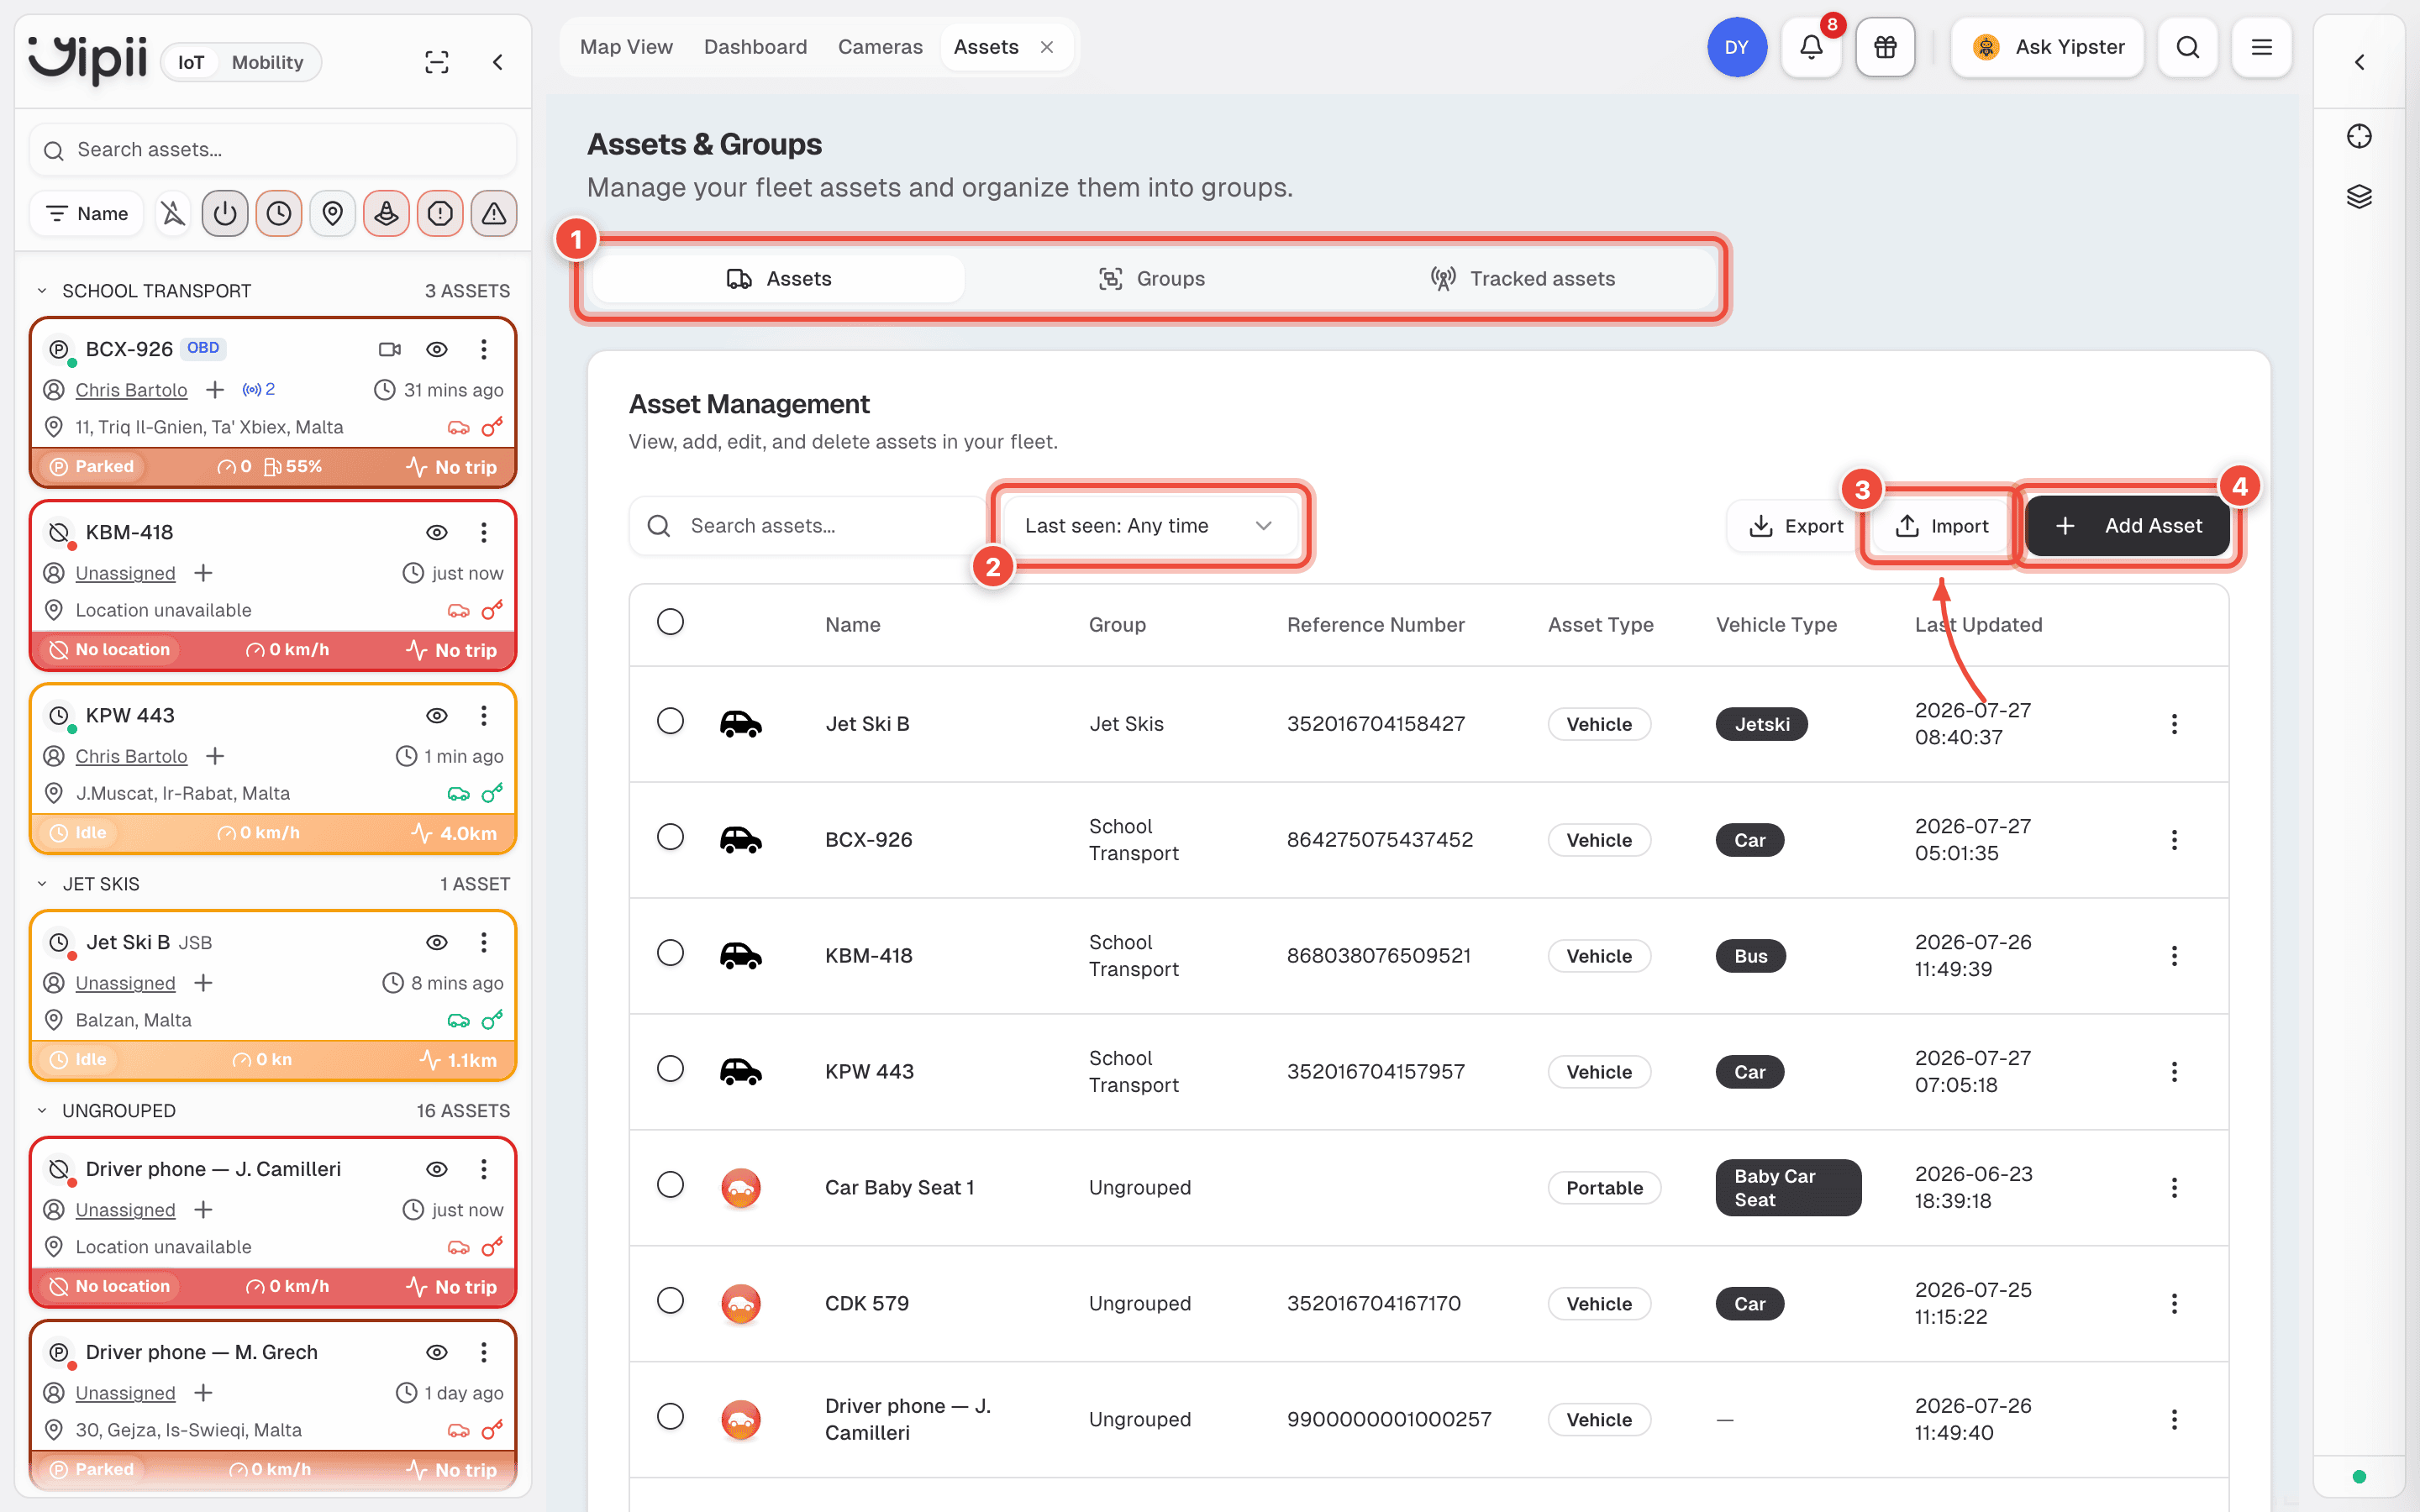Toggle the clock idle filter icon
Image resolution: width=2420 pixels, height=1512 pixels.
pos(279,213)
